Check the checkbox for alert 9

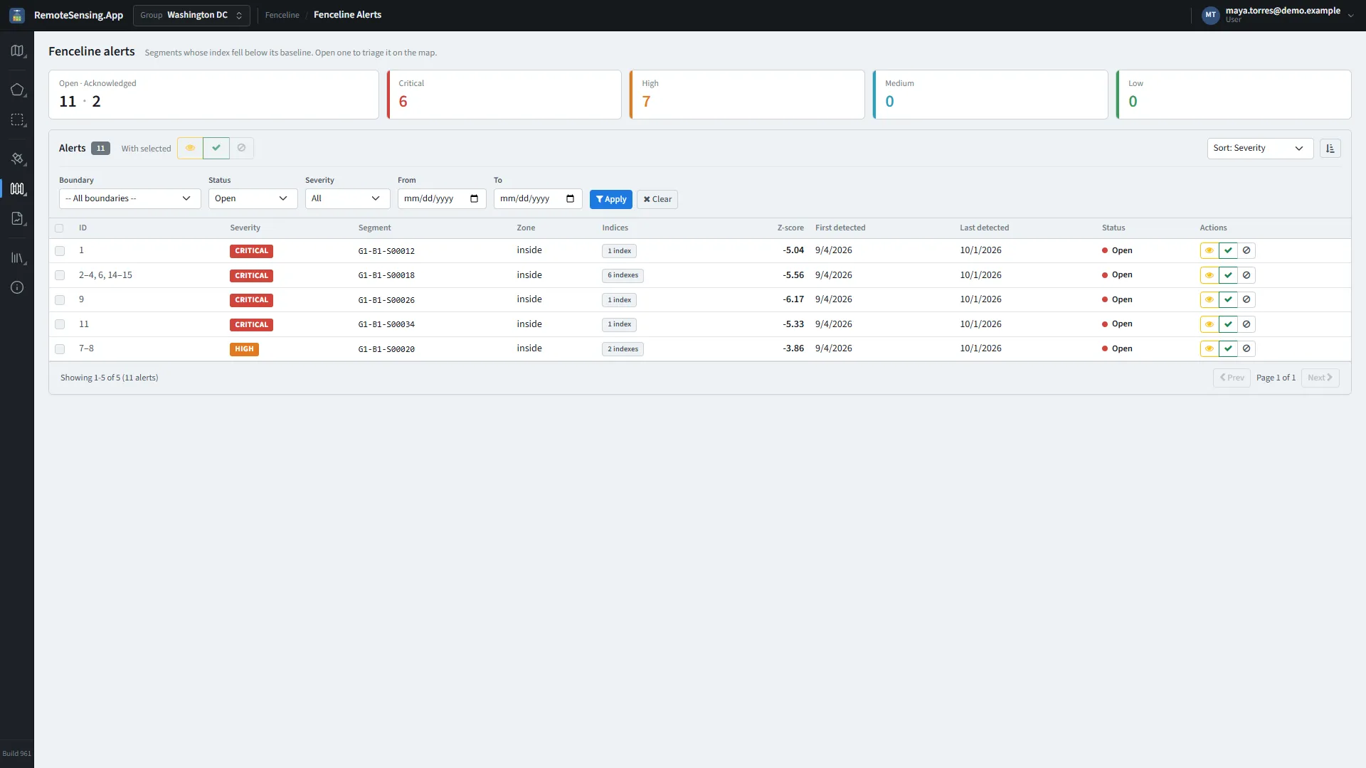tap(60, 300)
